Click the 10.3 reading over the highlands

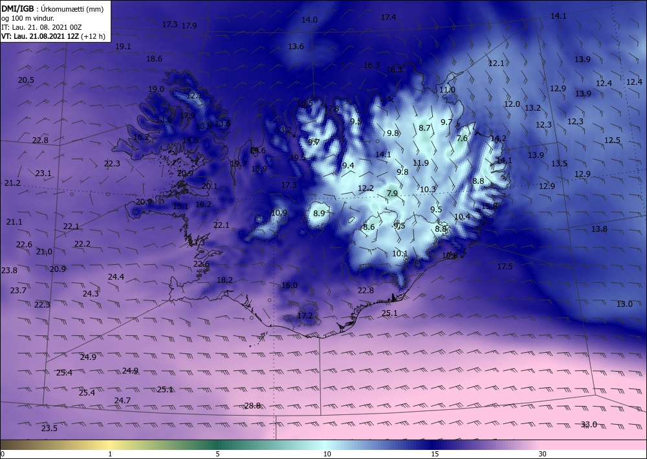point(428,189)
